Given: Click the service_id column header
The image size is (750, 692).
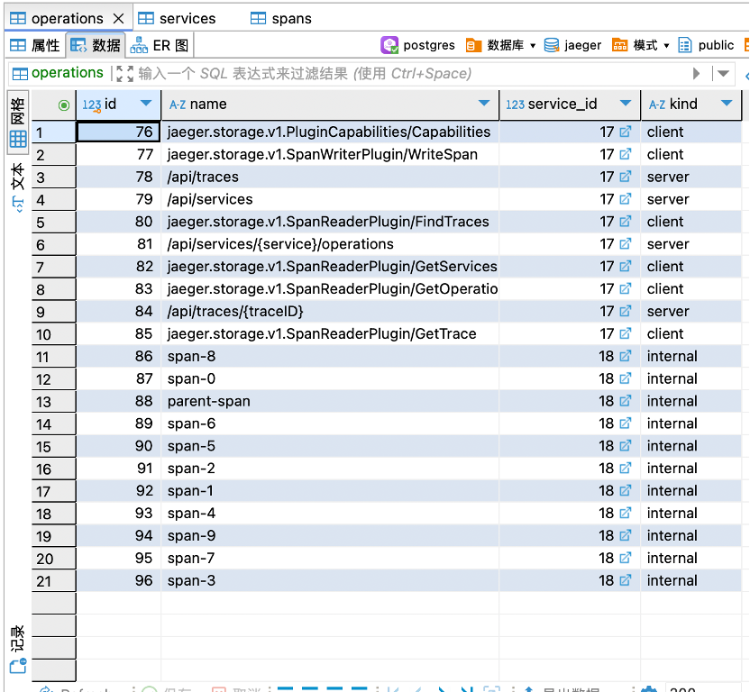Looking at the screenshot, I should [x=570, y=105].
